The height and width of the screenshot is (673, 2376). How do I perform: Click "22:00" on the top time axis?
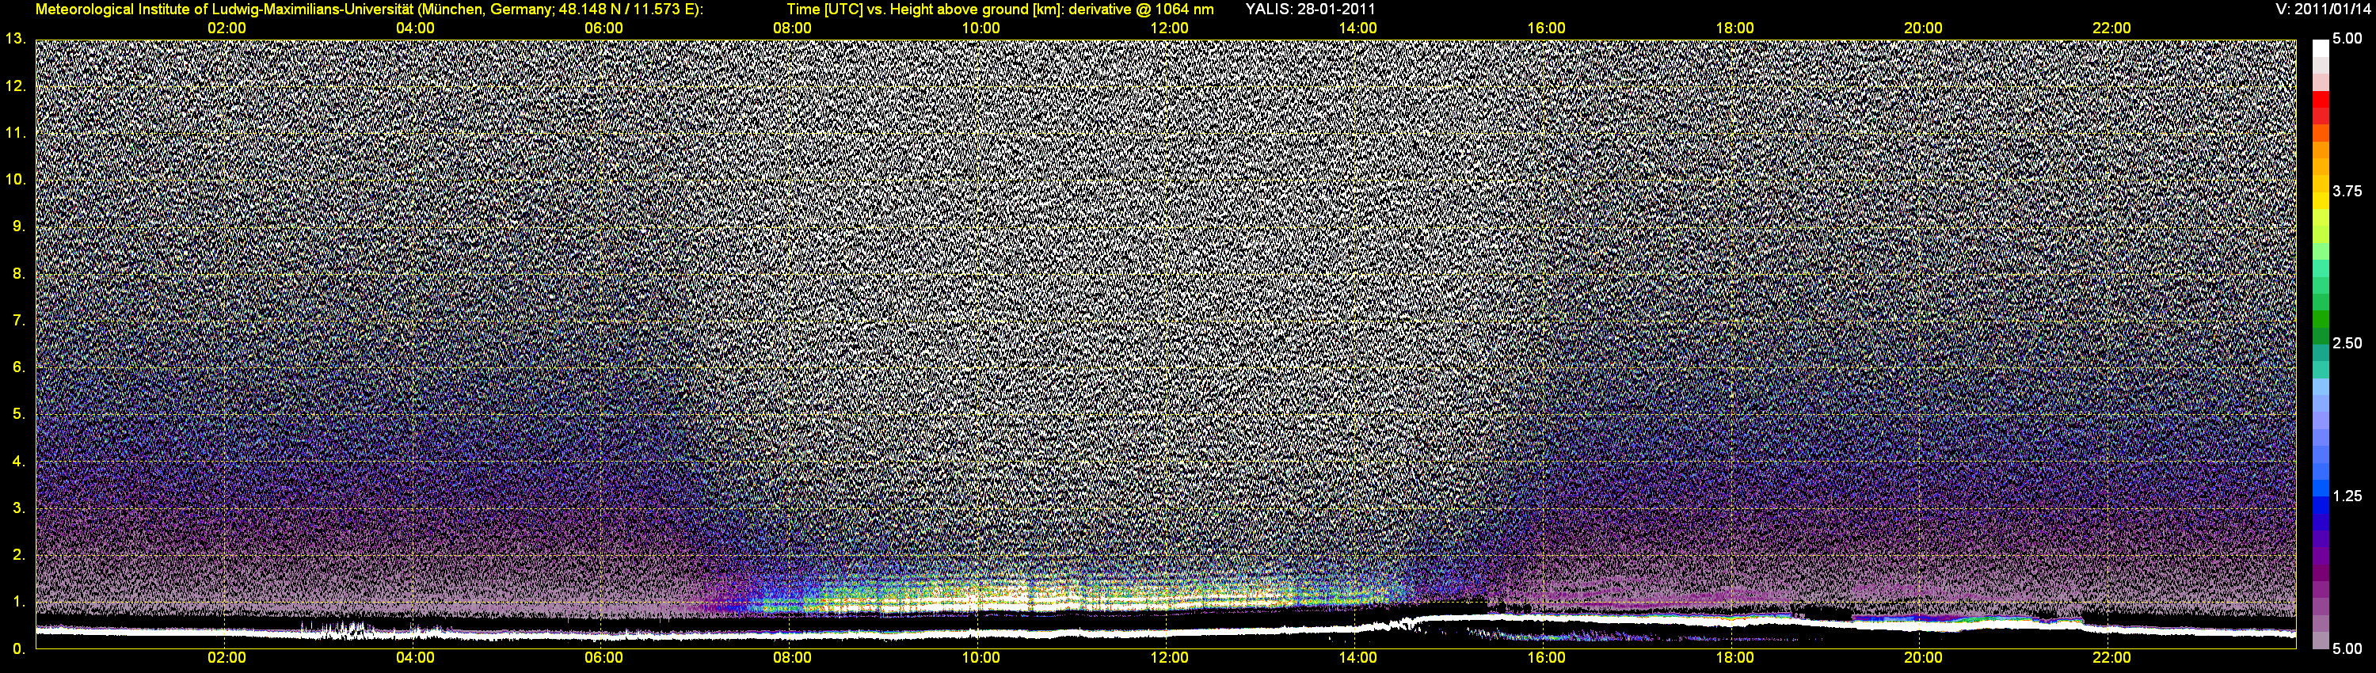[2112, 28]
